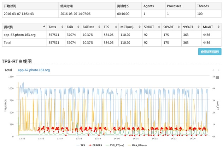Click the 14:02 time axis label
Viewport: 223px width, 149px height.
tap(154, 138)
